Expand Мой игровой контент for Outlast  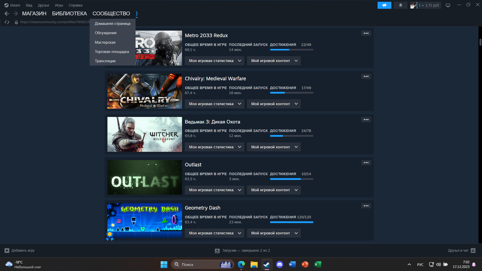point(274,190)
